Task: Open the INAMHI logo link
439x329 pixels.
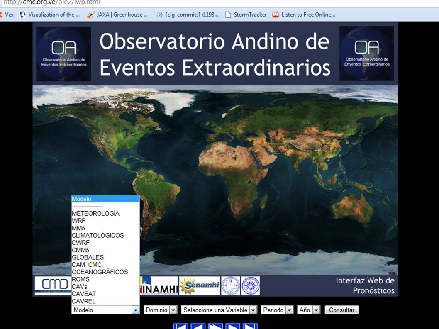Action: pyautogui.click(x=159, y=285)
